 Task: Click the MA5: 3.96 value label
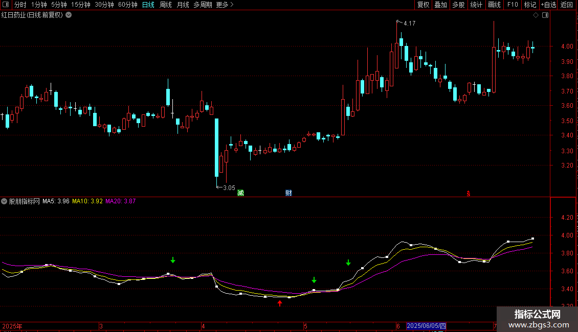point(56,201)
